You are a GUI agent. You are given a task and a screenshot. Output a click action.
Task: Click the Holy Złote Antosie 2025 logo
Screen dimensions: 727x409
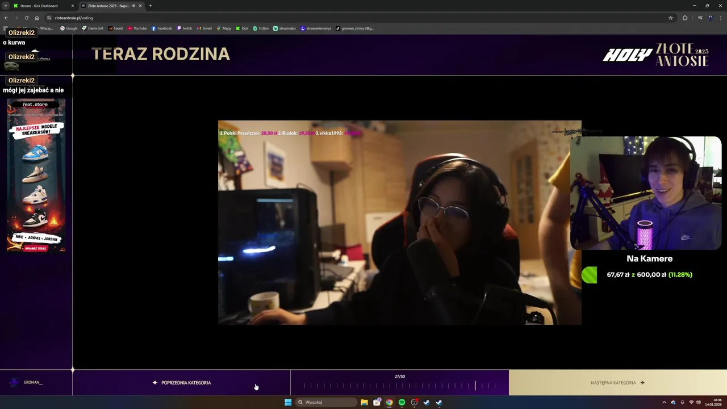[x=656, y=55]
